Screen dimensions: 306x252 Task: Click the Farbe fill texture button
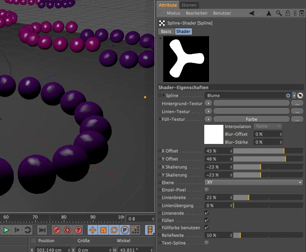pos(251,119)
